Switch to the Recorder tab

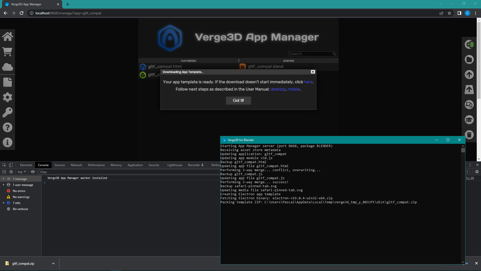point(196,165)
